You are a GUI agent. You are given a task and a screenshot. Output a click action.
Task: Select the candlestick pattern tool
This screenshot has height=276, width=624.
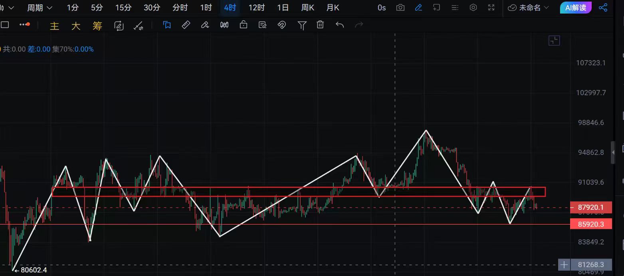point(224,25)
